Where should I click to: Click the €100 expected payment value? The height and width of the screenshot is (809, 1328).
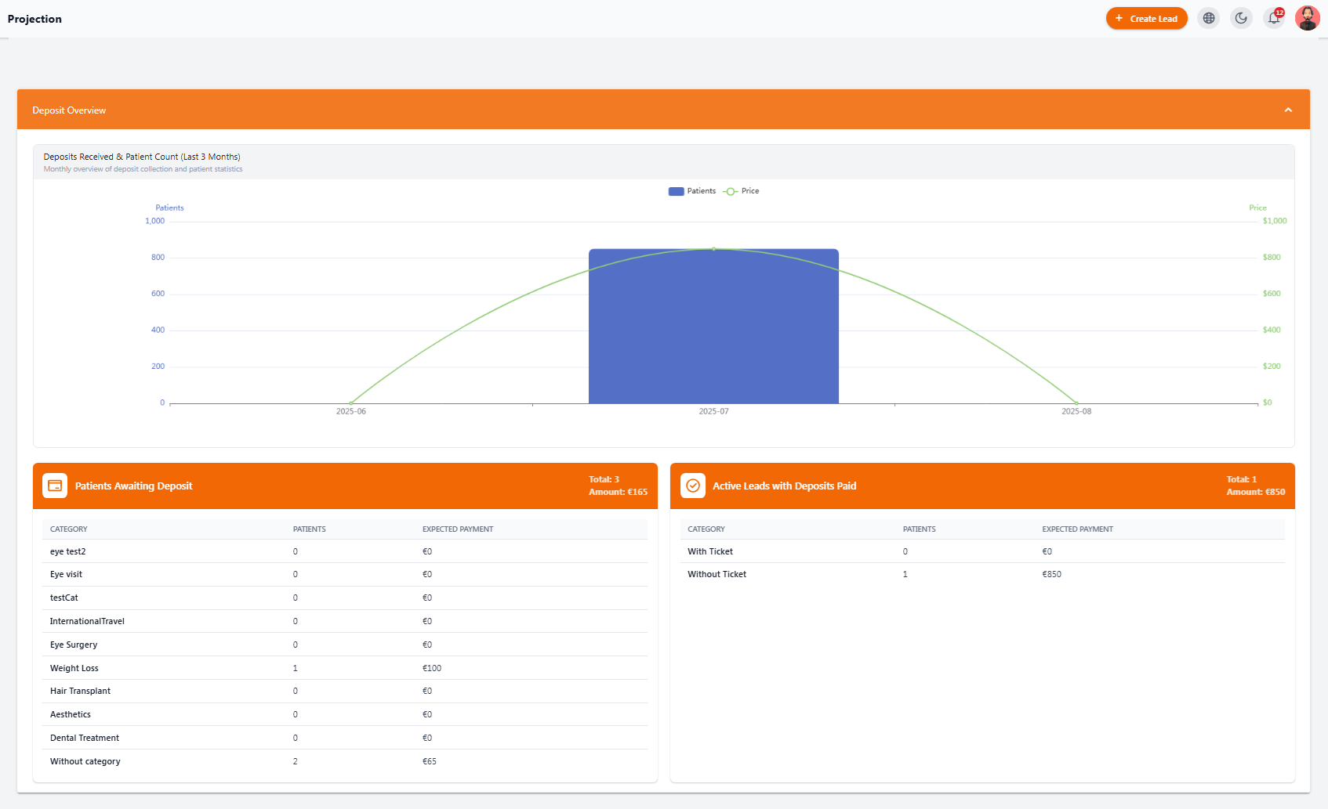pyautogui.click(x=432, y=668)
